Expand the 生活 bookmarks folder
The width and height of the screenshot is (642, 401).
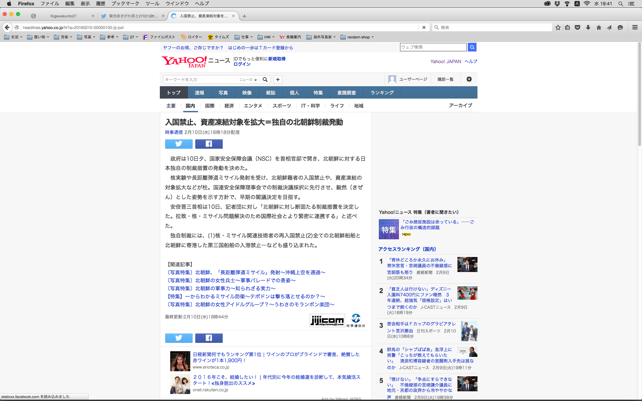coord(13,37)
